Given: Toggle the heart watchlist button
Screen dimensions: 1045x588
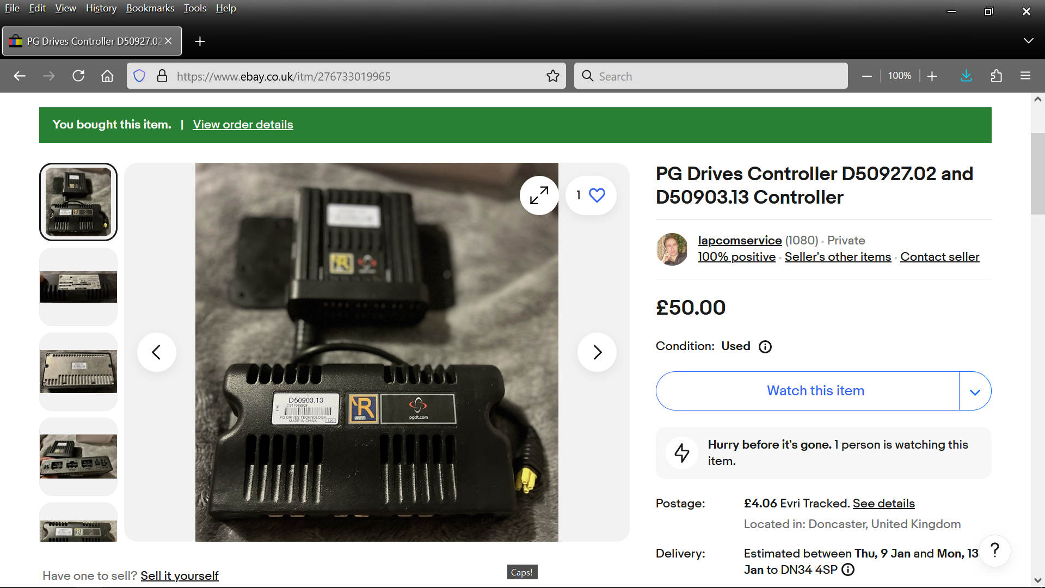Looking at the screenshot, I should pos(597,195).
